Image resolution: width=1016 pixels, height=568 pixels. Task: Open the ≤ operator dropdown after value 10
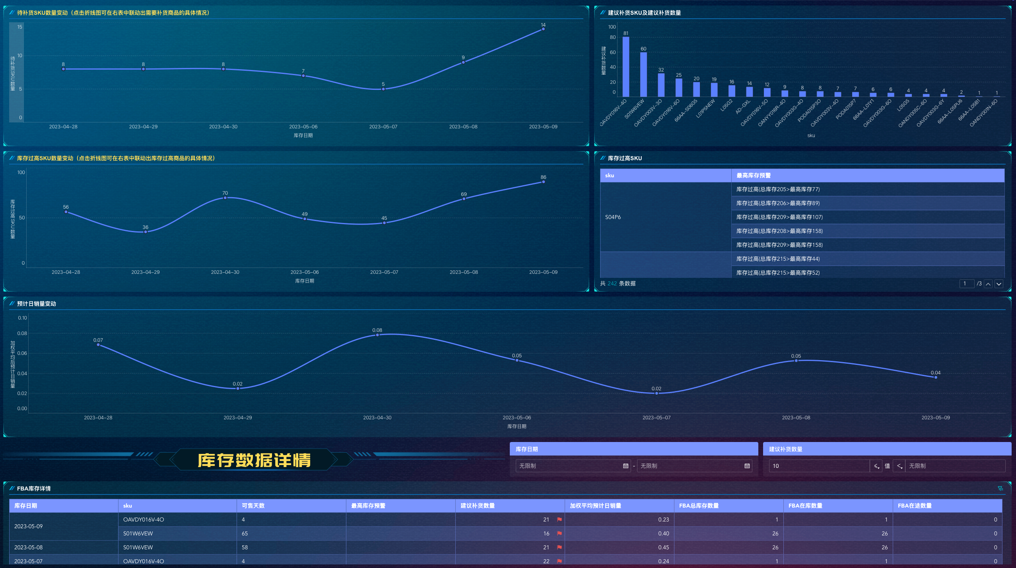876,466
